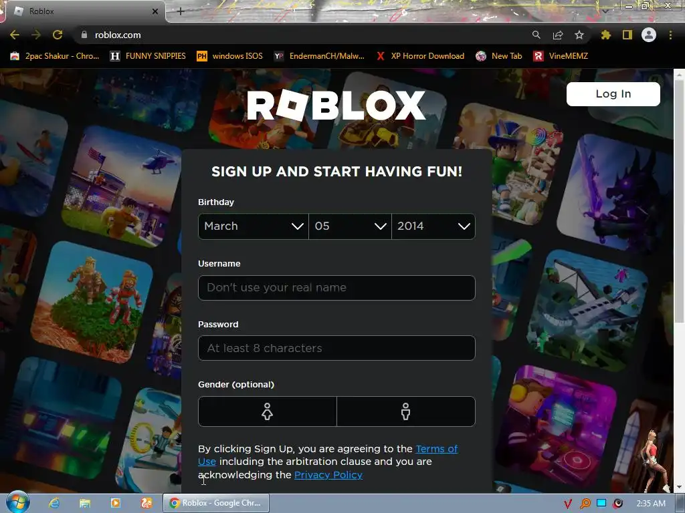Reload the Roblox page
The width and height of the screenshot is (685, 513).
[58, 35]
